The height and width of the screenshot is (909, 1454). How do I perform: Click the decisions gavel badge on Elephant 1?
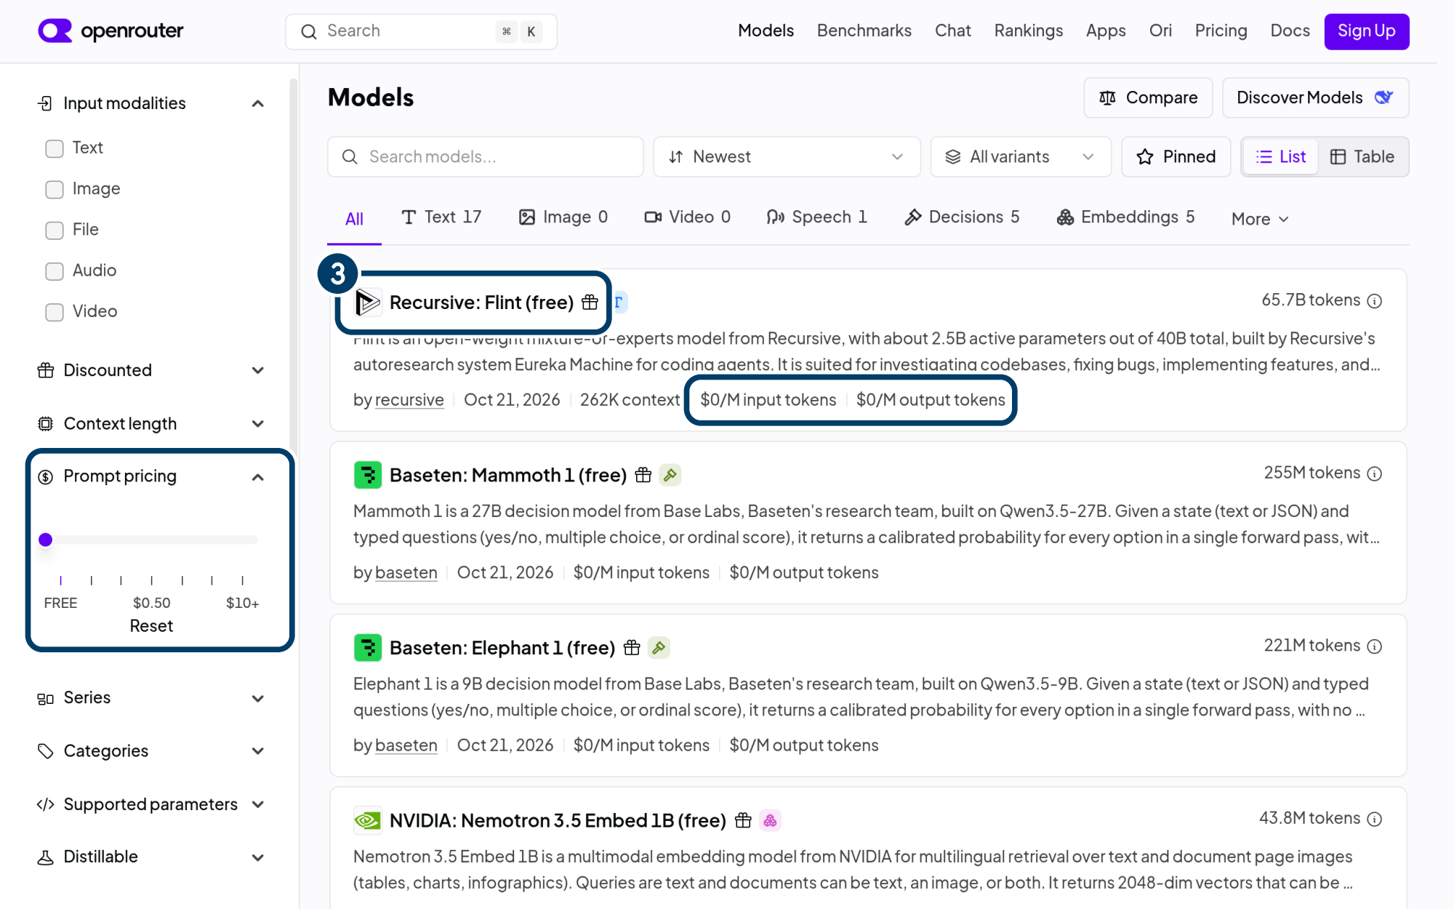click(x=659, y=648)
